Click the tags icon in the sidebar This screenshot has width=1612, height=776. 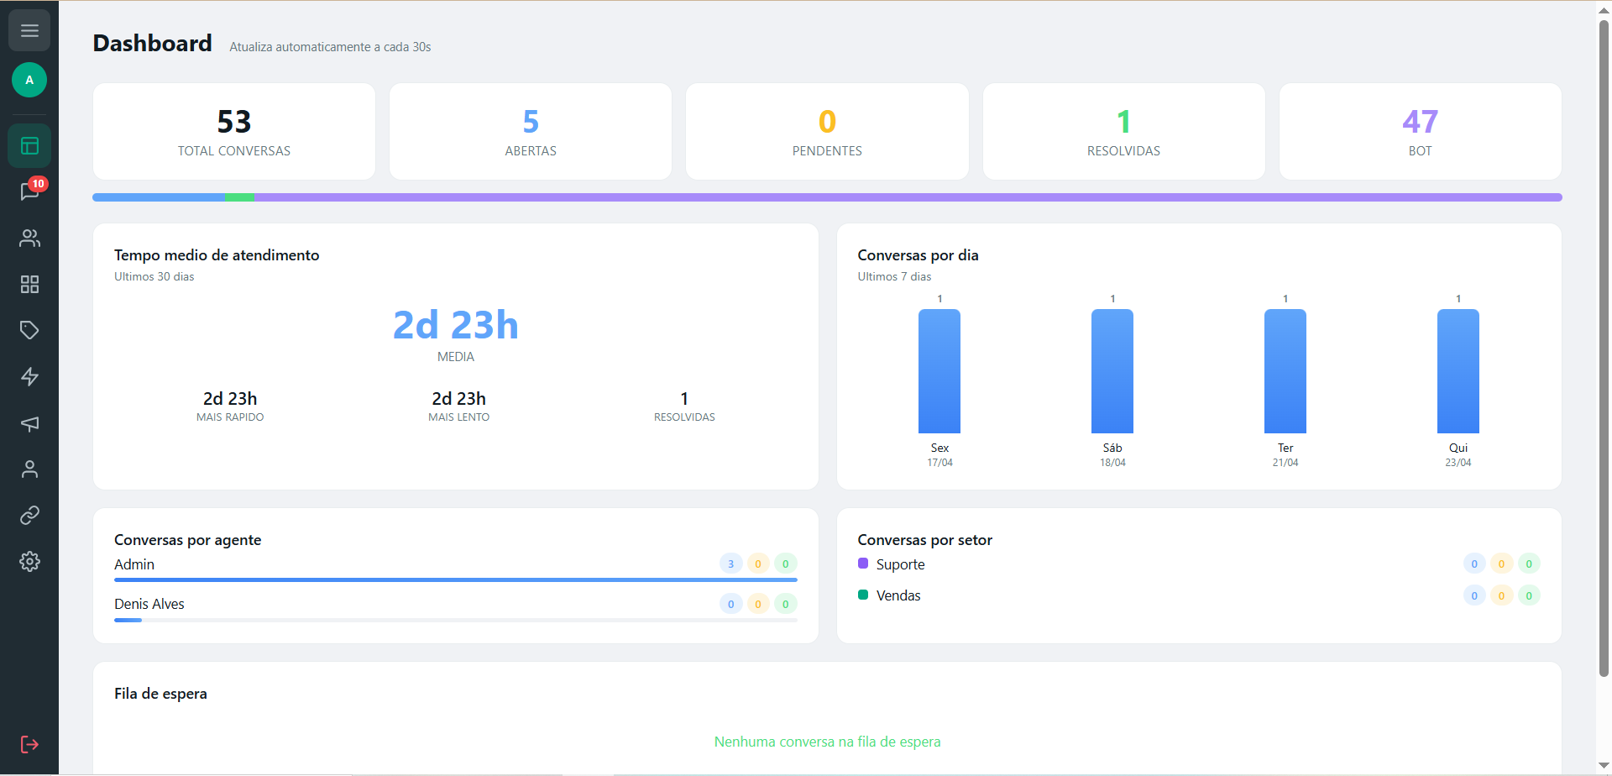click(x=30, y=330)
